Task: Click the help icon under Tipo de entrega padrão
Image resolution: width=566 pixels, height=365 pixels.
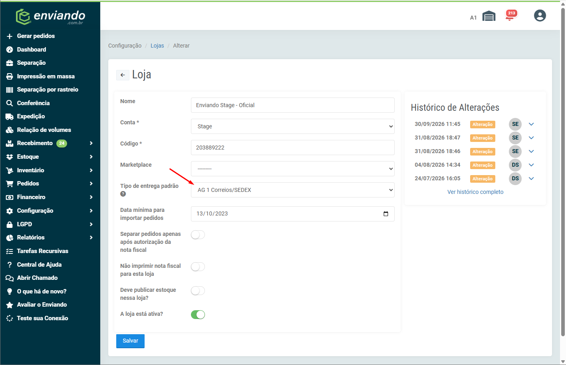Action: (123, 194)
